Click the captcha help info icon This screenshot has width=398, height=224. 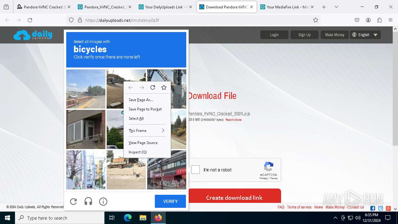point(103,202)
